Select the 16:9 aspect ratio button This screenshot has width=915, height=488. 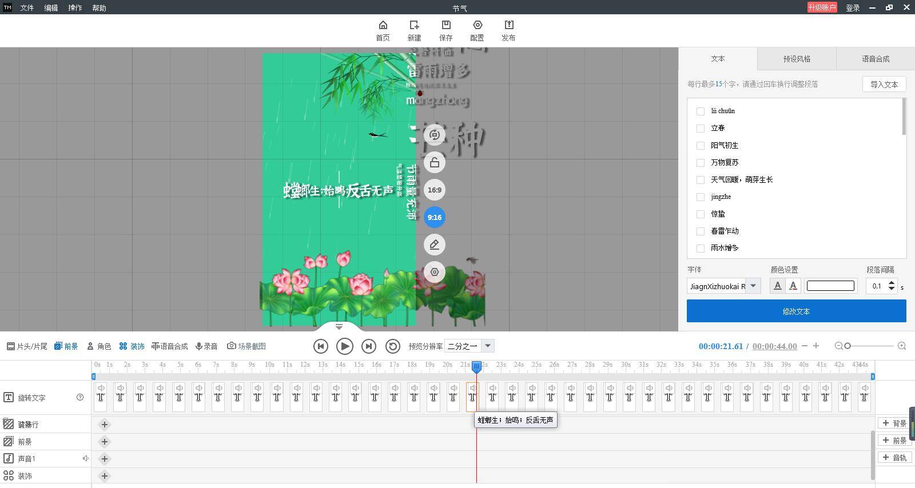click(x=435, y=190)
